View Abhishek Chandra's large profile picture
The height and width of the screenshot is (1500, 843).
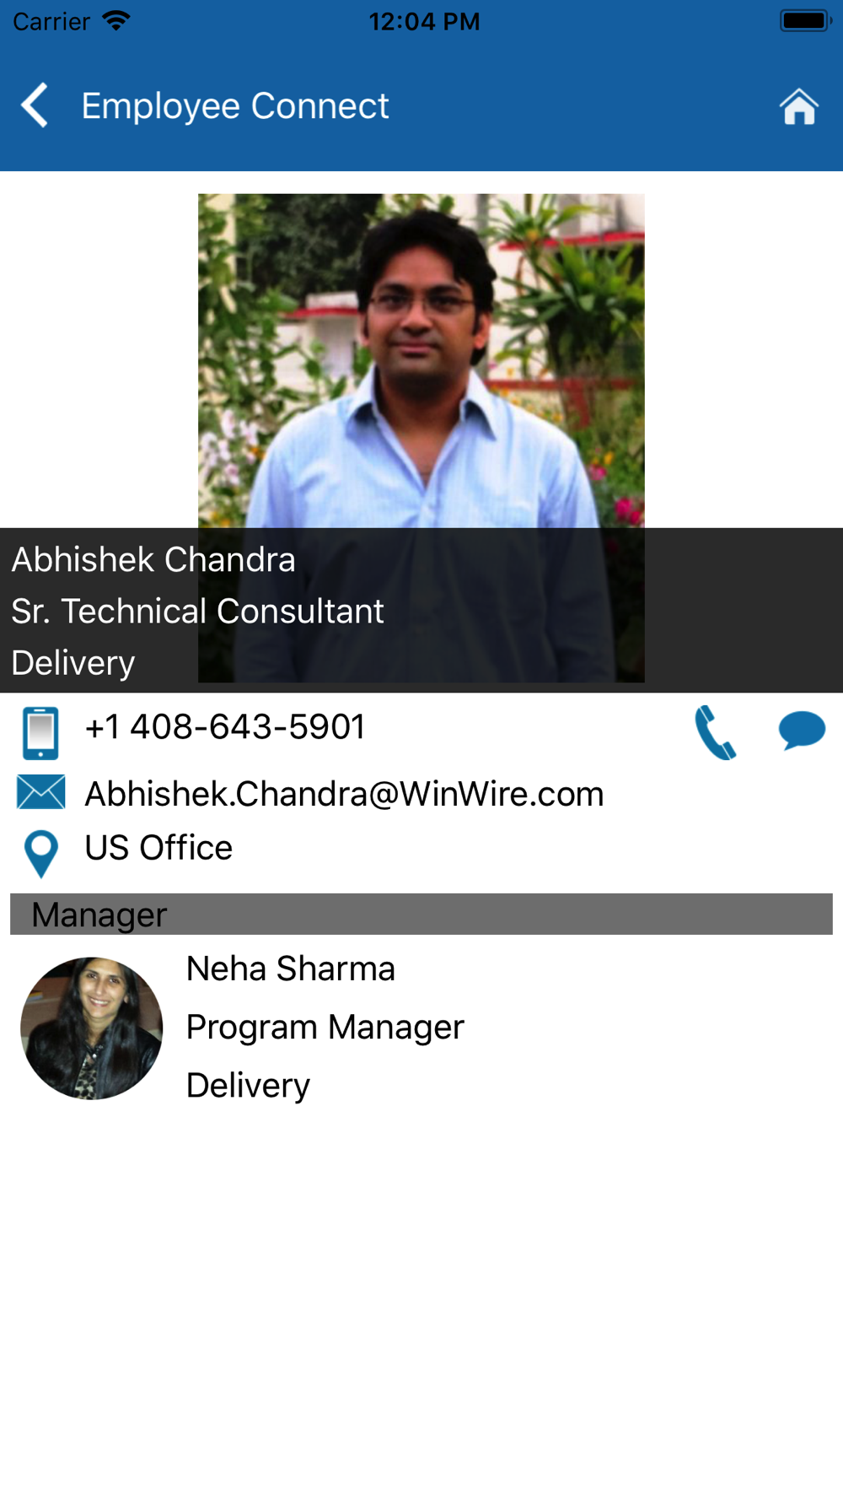(x=421, y=438)
